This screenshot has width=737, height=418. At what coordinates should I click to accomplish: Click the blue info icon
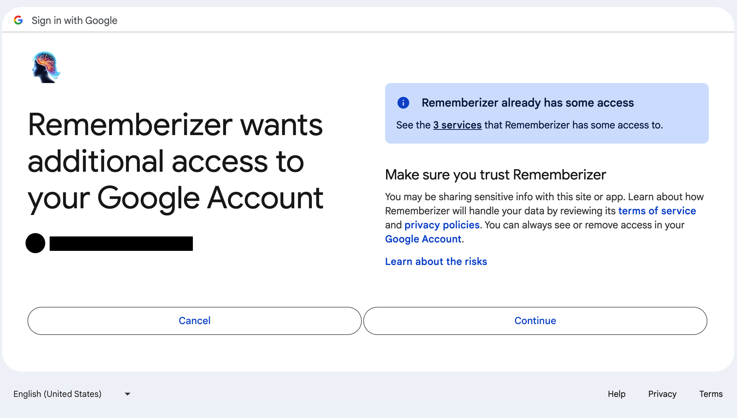[403, 103]
